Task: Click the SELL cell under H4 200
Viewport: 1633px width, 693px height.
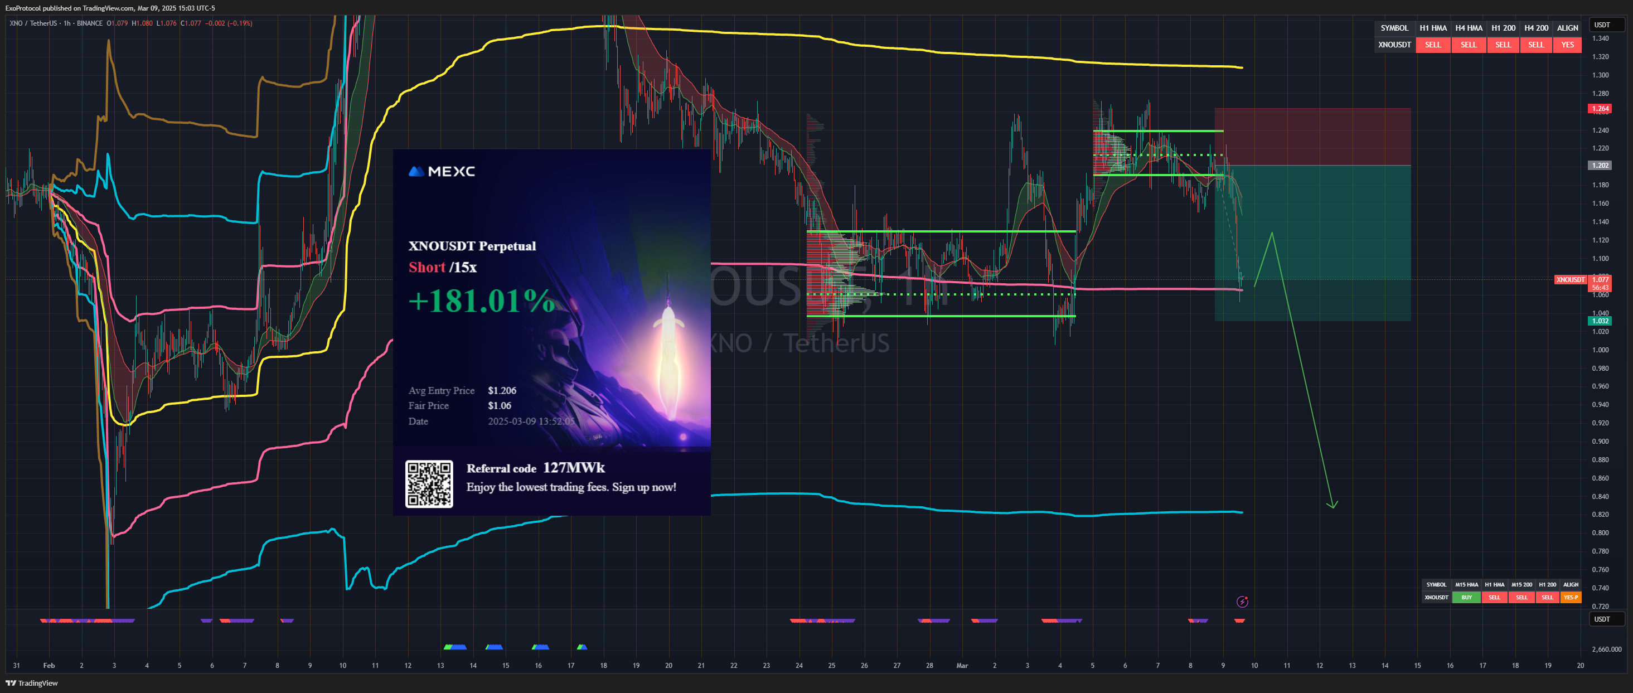Action: 1536,45
